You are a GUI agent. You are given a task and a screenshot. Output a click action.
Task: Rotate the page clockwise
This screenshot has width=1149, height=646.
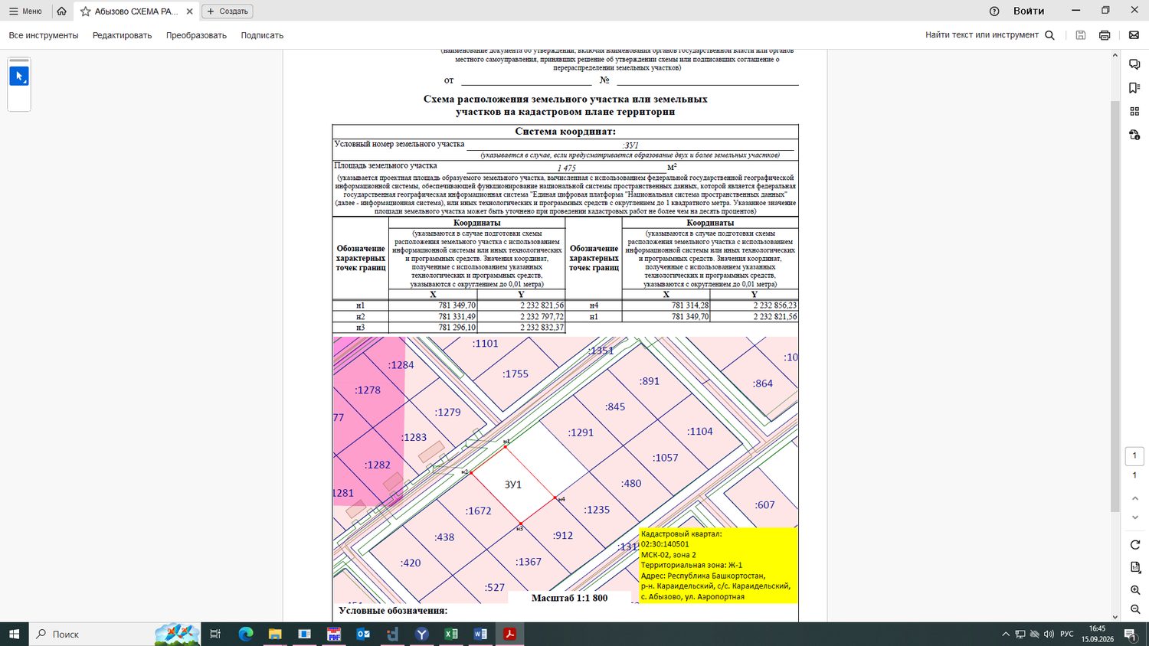click(x=1135, y=545)
